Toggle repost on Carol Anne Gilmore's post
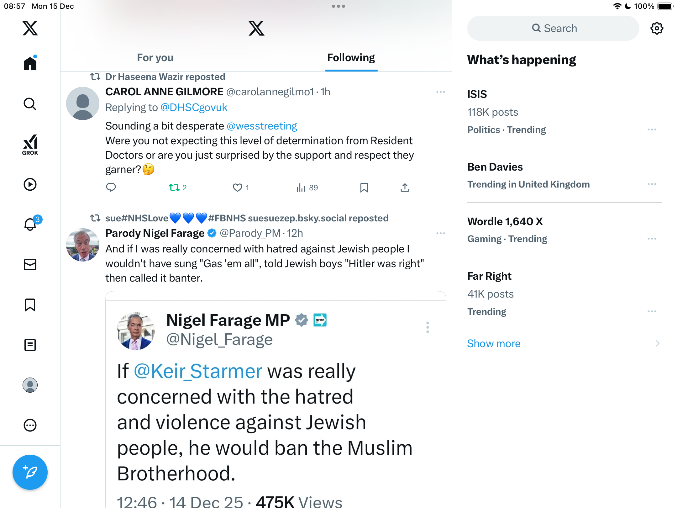The height and width of the screenshot is (508, 677). tap(174, 188)
